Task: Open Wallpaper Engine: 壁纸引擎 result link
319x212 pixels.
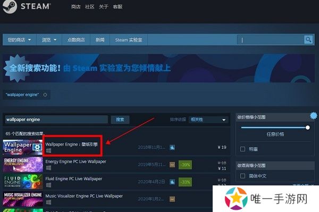Action: point(71,145)
